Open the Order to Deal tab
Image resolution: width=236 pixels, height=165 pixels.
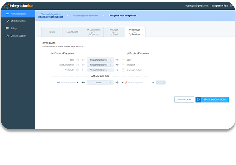pyautogui.click(x=114, y=32)
